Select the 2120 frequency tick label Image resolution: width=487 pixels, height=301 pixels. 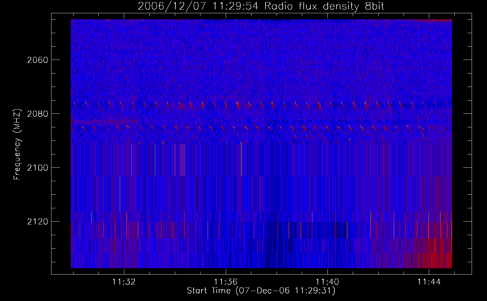tap(38, 222)
